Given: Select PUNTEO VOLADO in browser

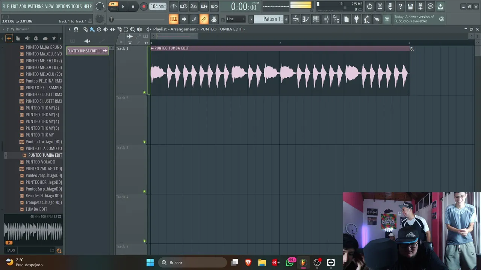Looking at the screenshot, I should (40, 162).
